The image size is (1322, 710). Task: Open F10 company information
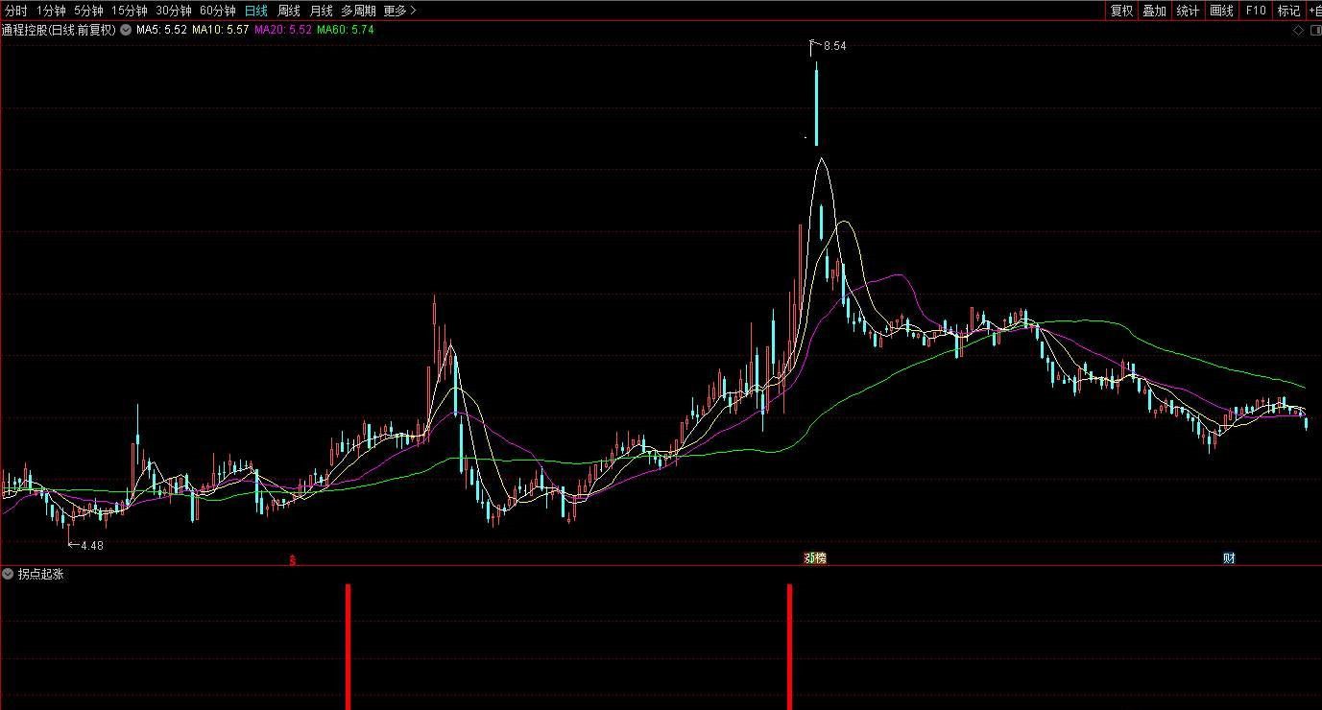1255,11
